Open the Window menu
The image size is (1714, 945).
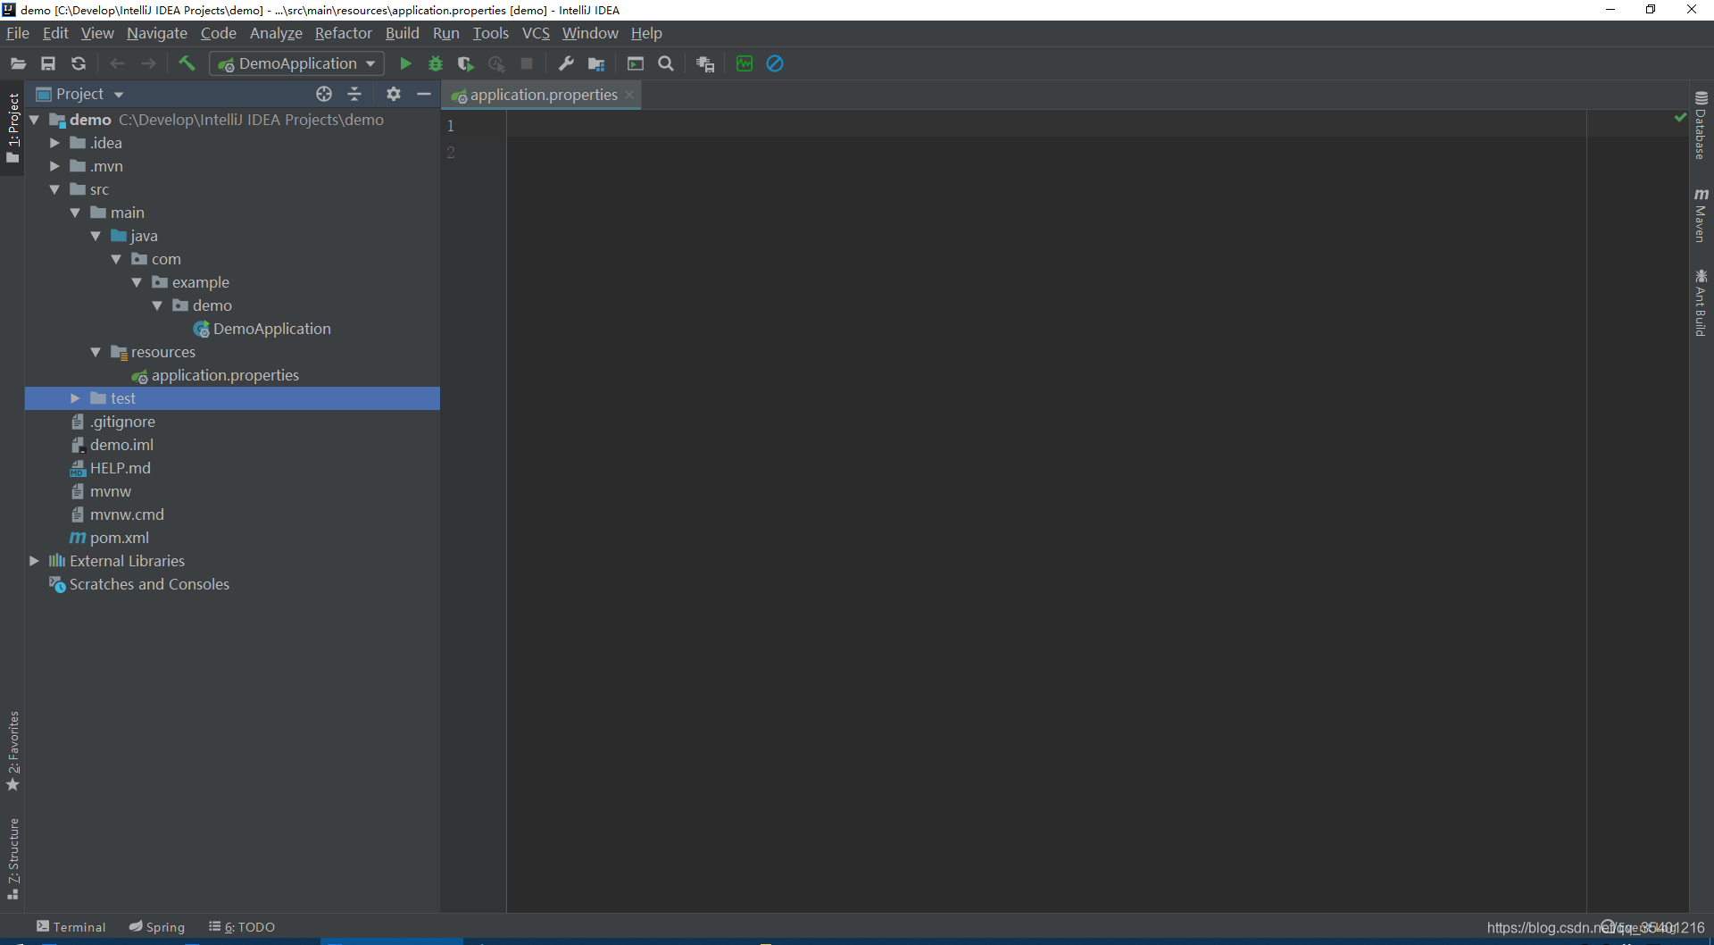click(x=590, y=33)
